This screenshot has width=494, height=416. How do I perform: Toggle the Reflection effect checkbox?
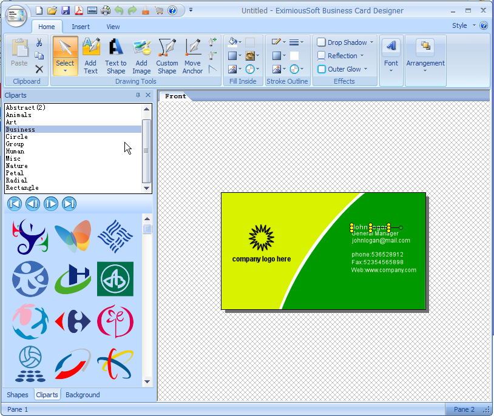pyautogui.click(x=321, y=55)
